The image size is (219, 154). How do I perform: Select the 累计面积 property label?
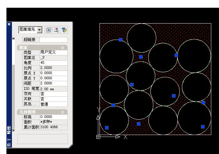[x=31, y=127]
